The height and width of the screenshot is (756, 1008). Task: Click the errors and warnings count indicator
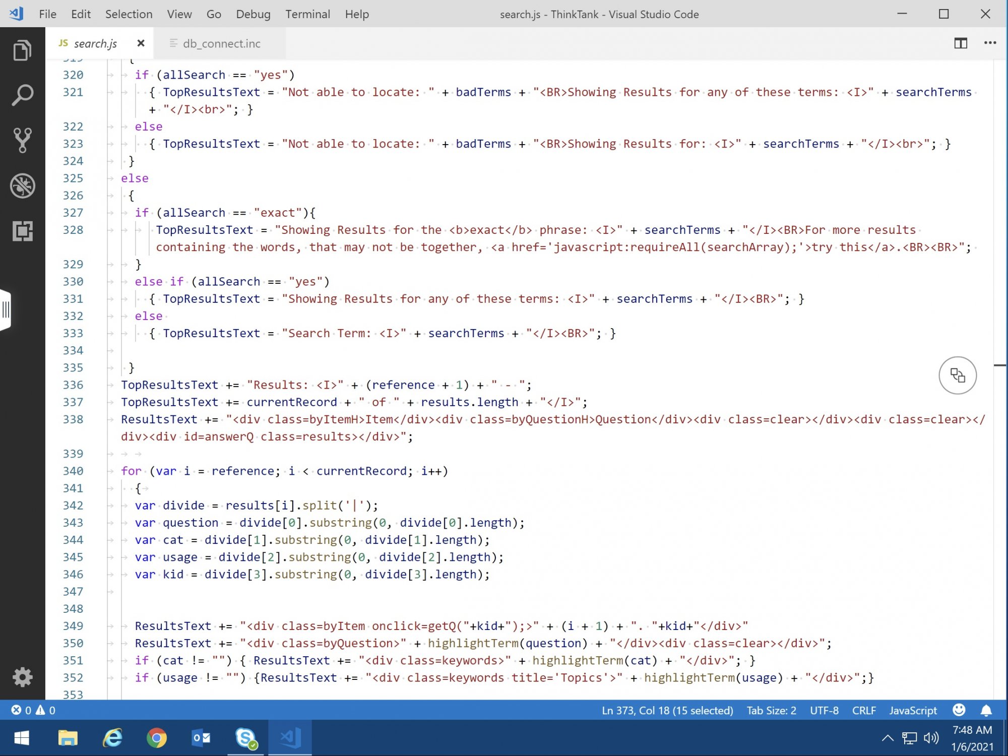click(x=33, y=710)
